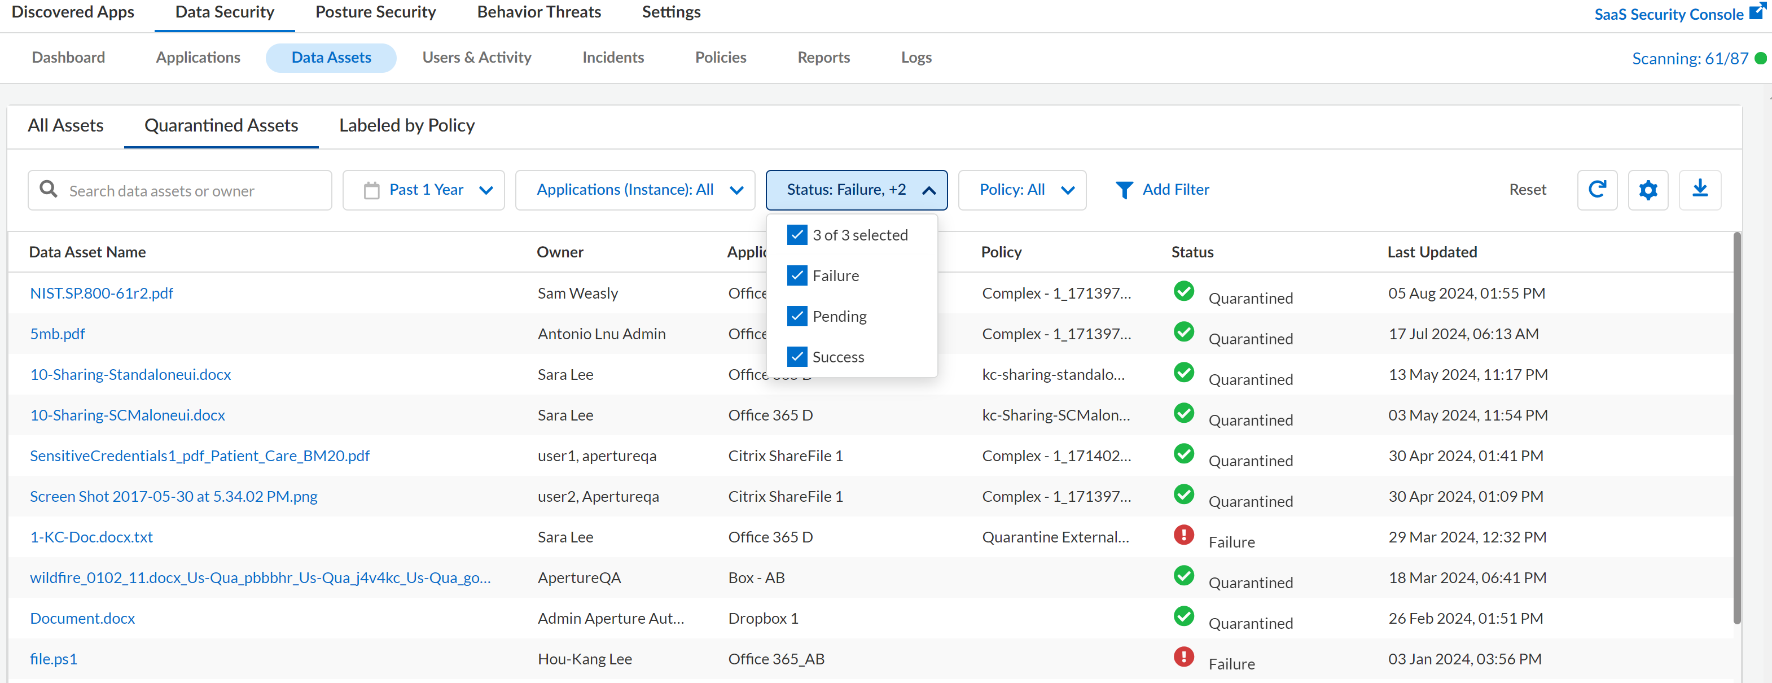Click the calendar icon in date filter

[x=371, y=191]
